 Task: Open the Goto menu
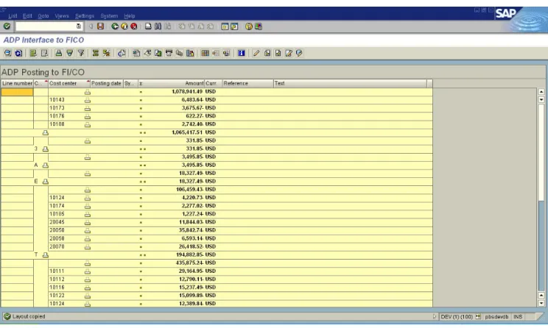[x=43, y=15]
